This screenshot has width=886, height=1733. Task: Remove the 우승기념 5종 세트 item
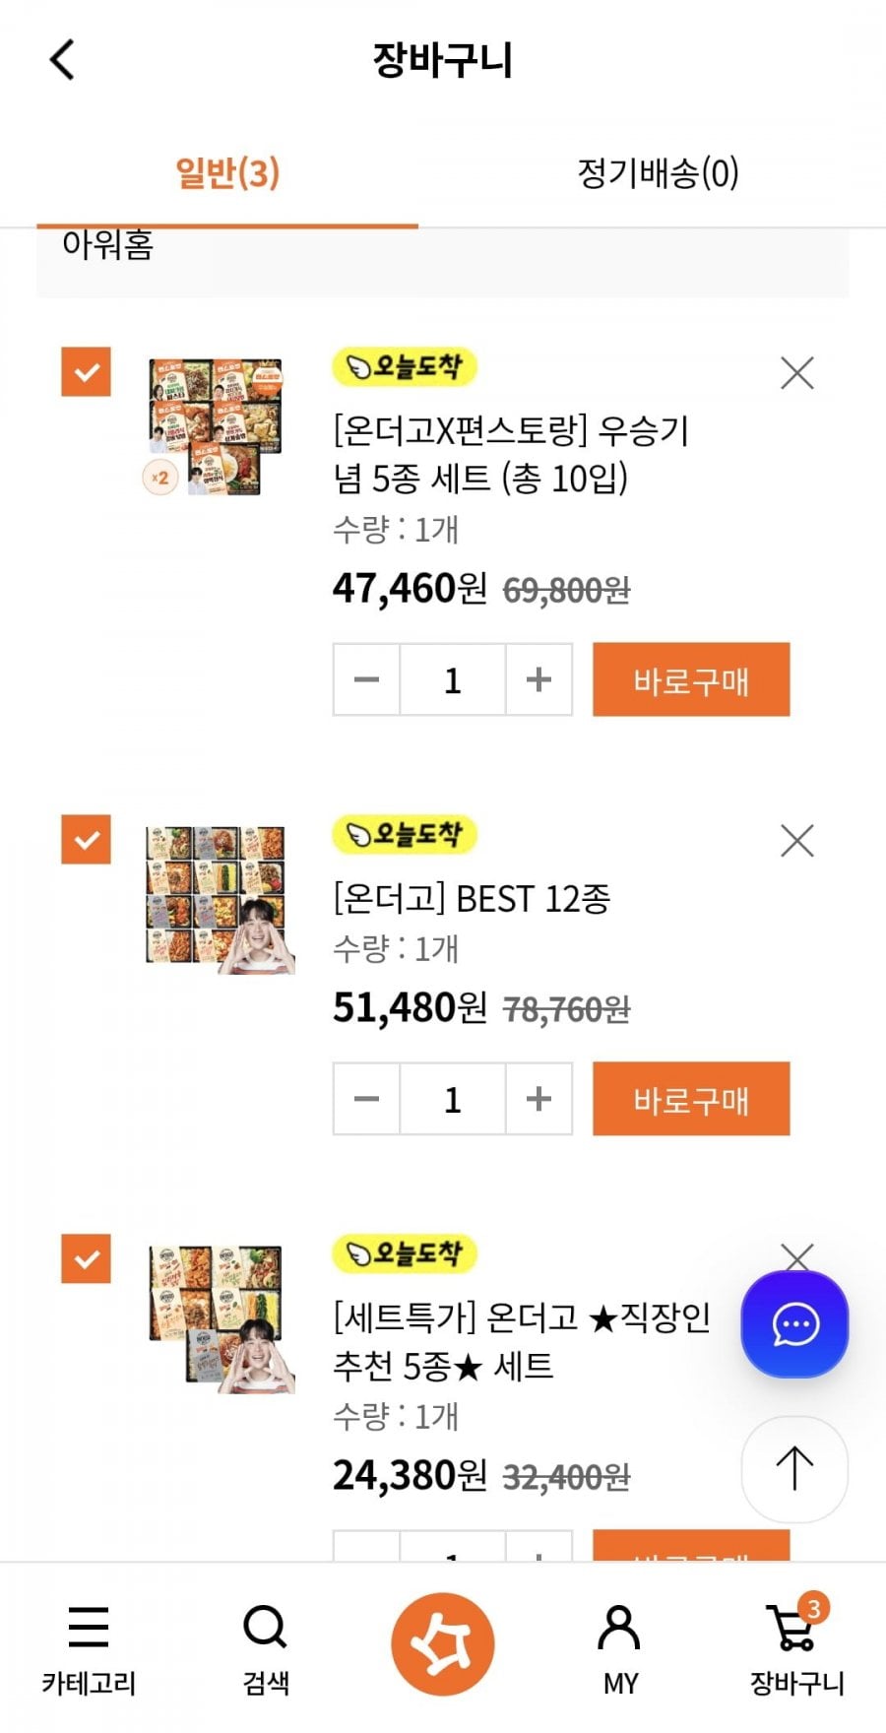click(x=796, y=373)
